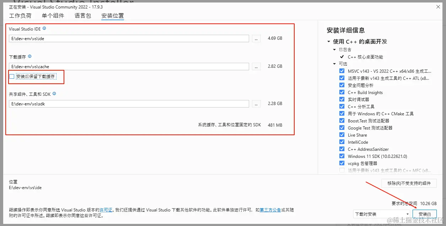The image size is (446, 226).
Task: Click 移除(R)不受支持的组件 button
Action: 409,183
